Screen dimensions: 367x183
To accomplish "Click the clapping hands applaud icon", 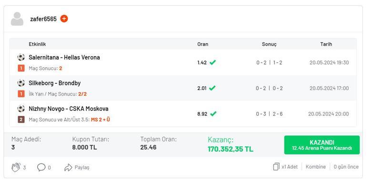I will [16, 167].
